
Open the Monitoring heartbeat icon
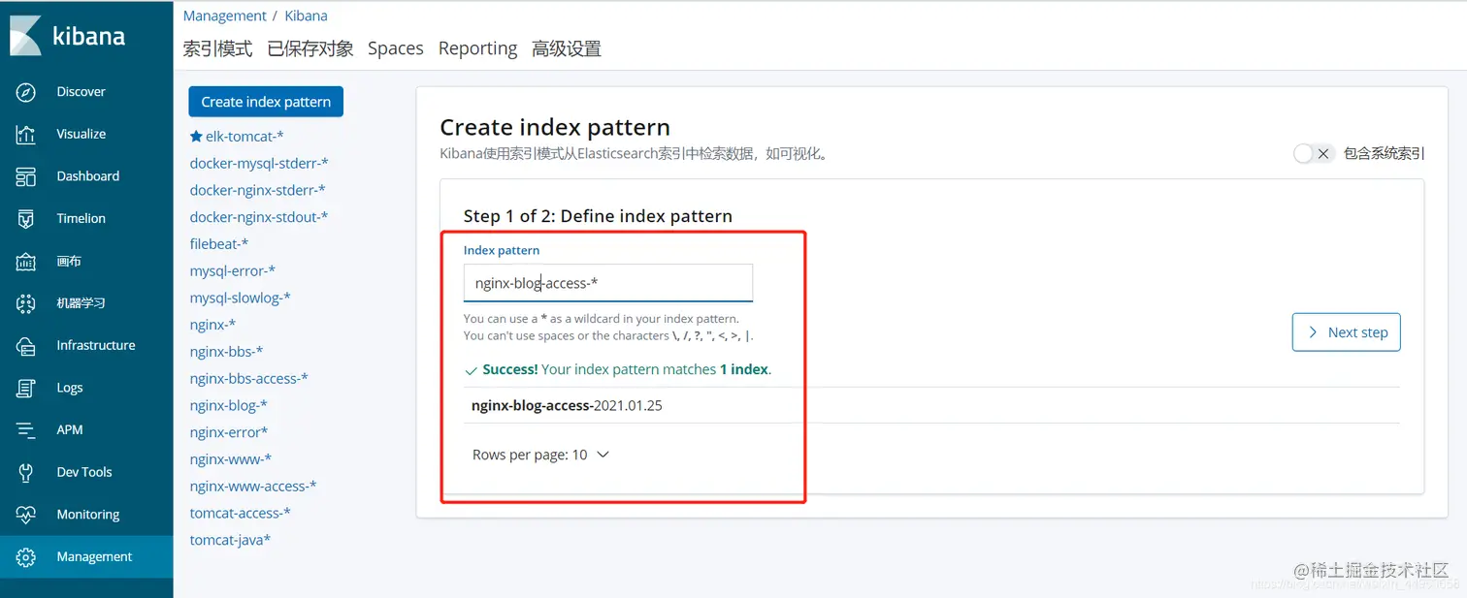coord(26,515)
